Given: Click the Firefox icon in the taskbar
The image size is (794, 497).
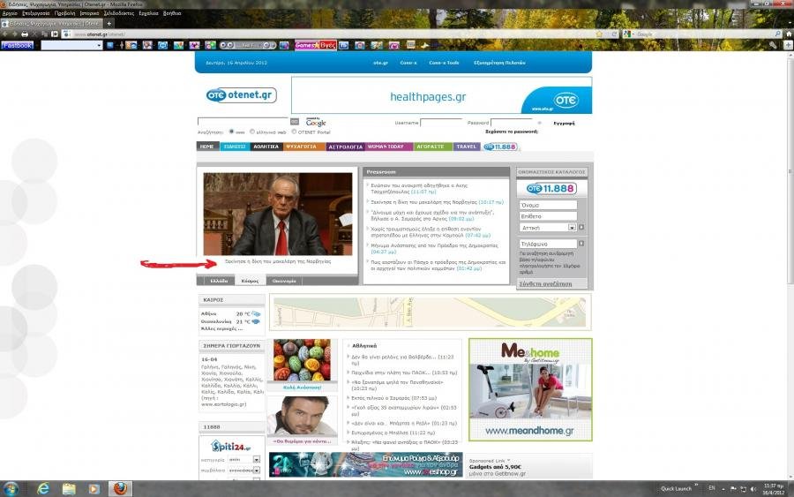Looking at the screenshot, I should 119,488.
